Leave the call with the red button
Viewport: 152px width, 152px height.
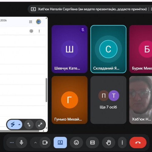(x=138, y=143)
